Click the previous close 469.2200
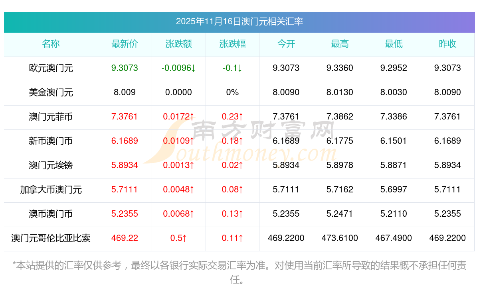 pos(447,238)
